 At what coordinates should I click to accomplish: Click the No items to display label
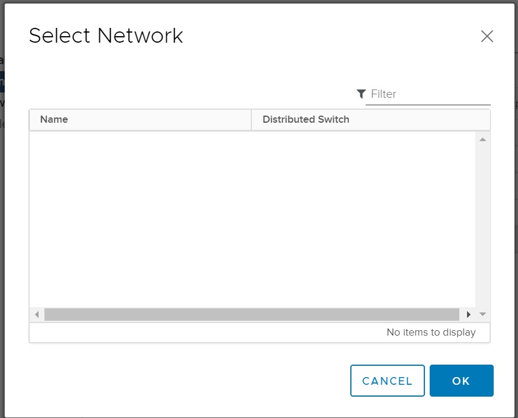coord(431,332)
